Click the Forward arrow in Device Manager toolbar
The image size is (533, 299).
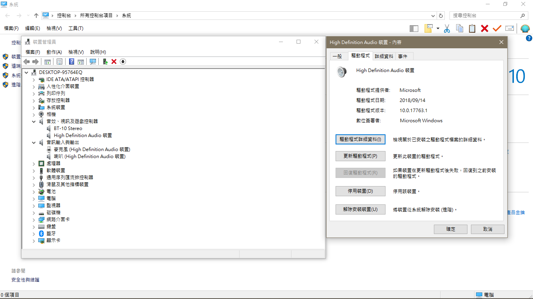coord(36,62)
